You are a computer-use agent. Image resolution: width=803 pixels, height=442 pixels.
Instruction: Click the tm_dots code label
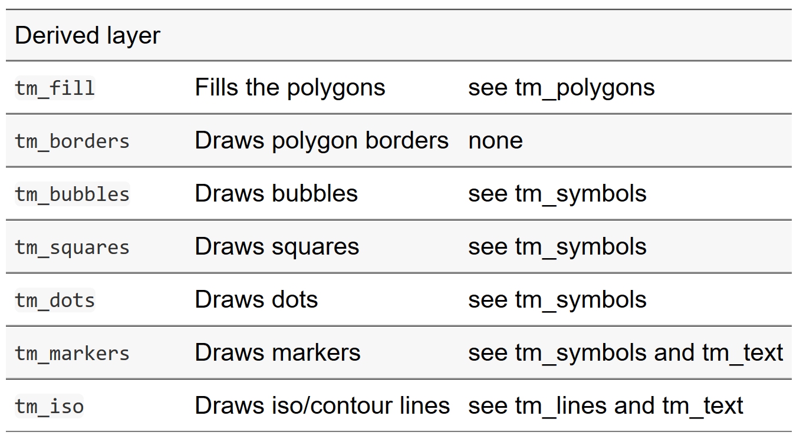[x=55, y=301]
